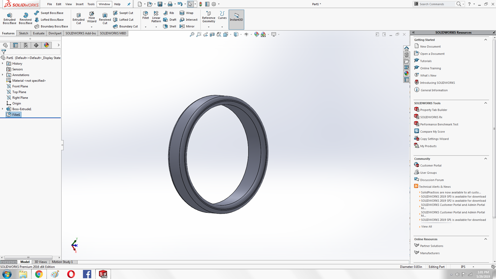
Task: Switch to the Motion Study 1 tab
Action: 62,262
